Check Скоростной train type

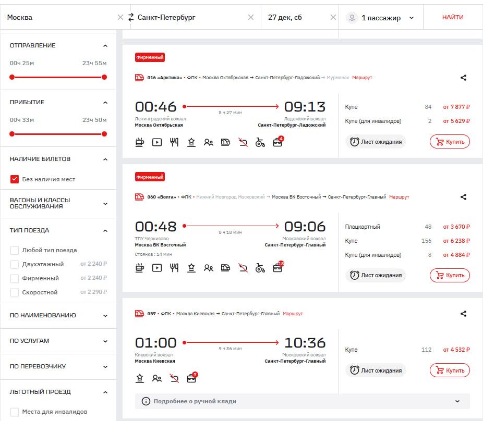15,292
